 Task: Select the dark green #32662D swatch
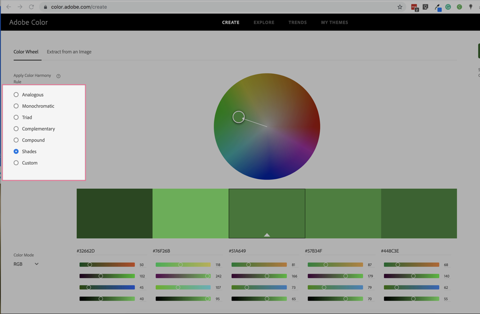[x=114, y=213]
